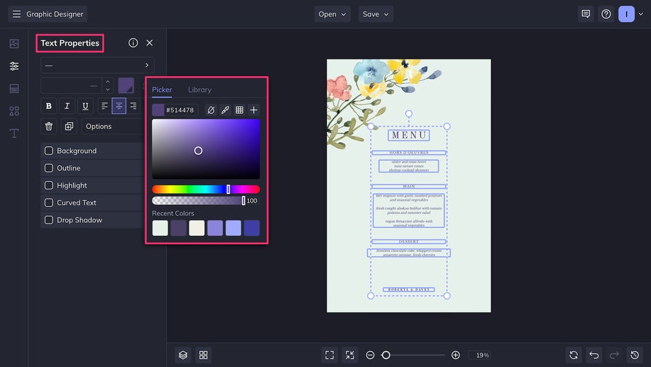Zoom out with the minus icon
651x367 pixels.
[370, 355]
